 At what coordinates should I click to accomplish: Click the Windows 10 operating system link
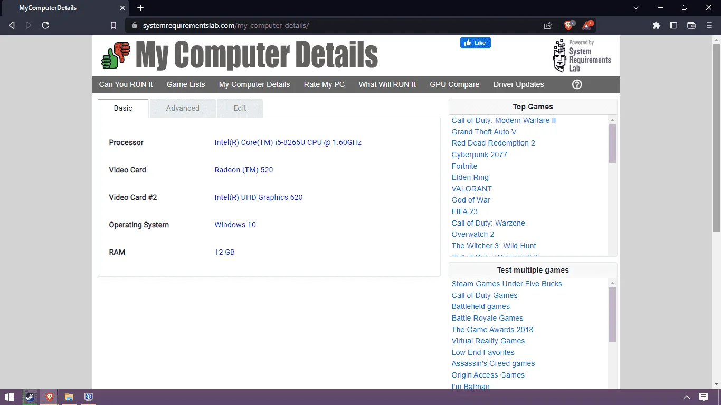[235, 225]
